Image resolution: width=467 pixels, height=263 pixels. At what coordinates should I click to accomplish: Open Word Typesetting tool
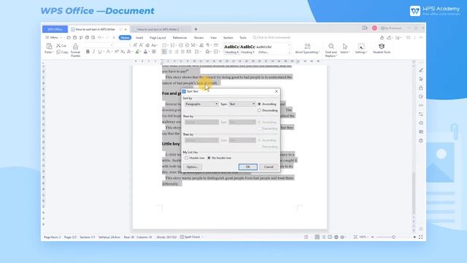[307, 48]
